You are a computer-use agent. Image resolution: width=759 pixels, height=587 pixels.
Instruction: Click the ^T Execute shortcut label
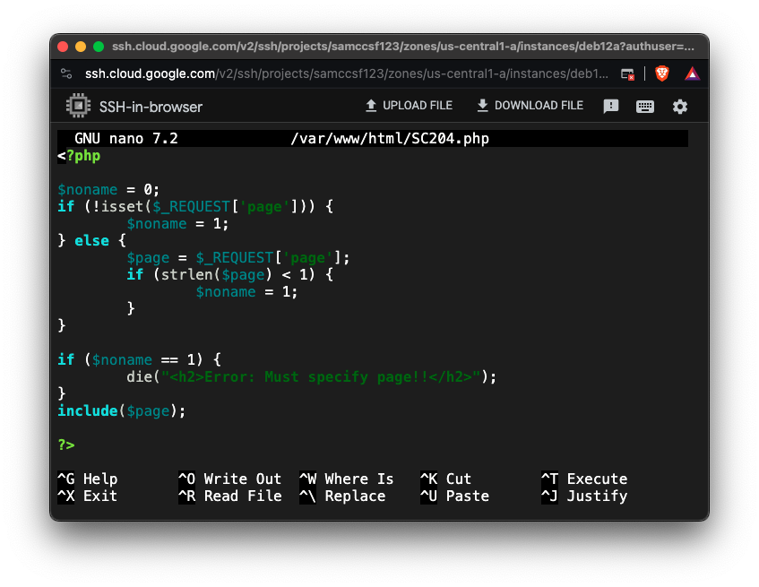point(583,479)
